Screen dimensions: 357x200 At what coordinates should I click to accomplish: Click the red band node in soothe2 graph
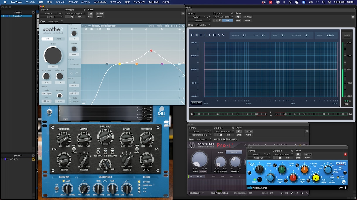(x=151, y=51)
